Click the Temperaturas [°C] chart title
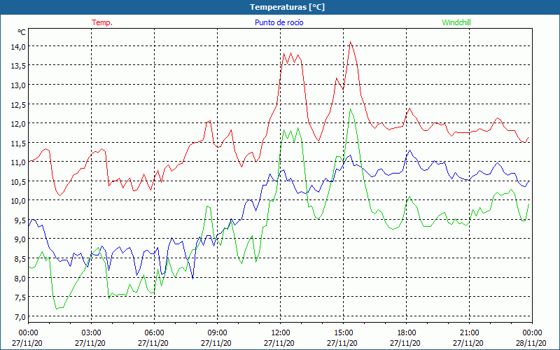This screenshot has width=560, height=350. click(x=288, y=7)
